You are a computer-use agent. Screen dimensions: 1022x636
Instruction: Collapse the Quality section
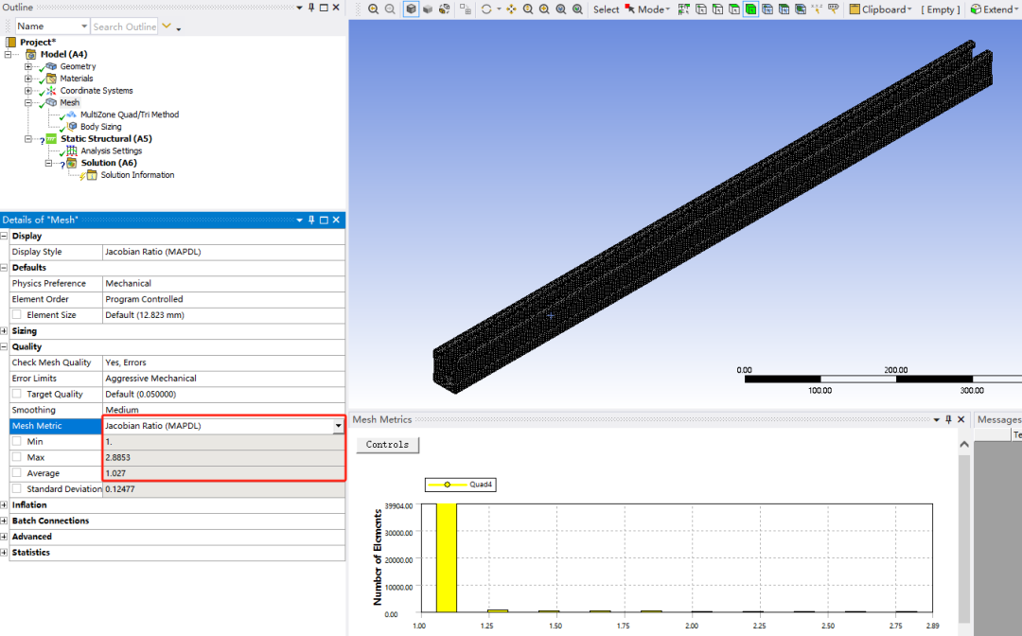click(4, 346)
